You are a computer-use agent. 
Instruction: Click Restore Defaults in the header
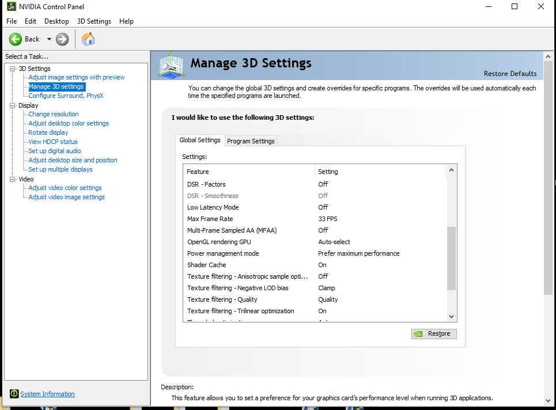(510, 74)
